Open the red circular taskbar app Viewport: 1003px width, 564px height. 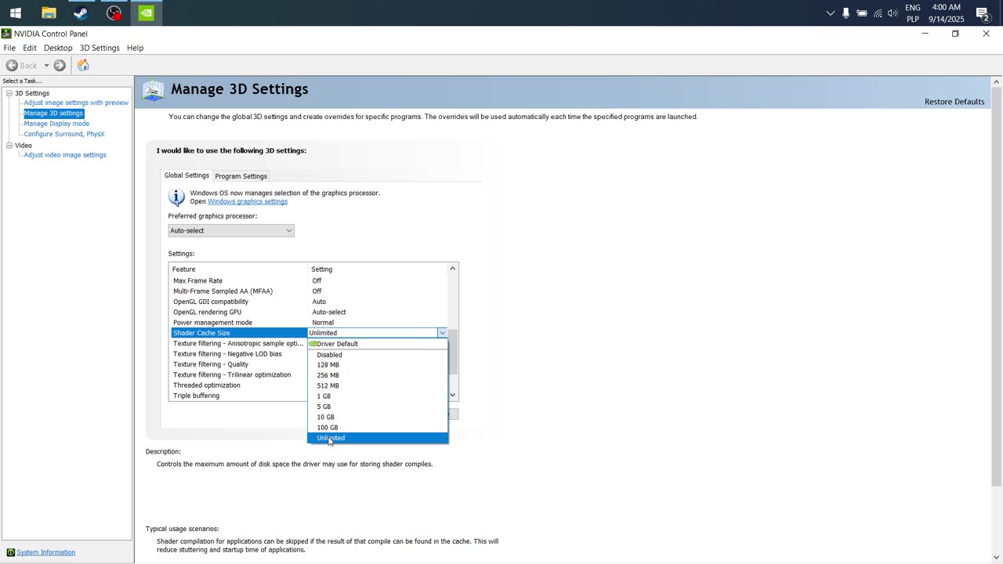(x=114, y=13)
